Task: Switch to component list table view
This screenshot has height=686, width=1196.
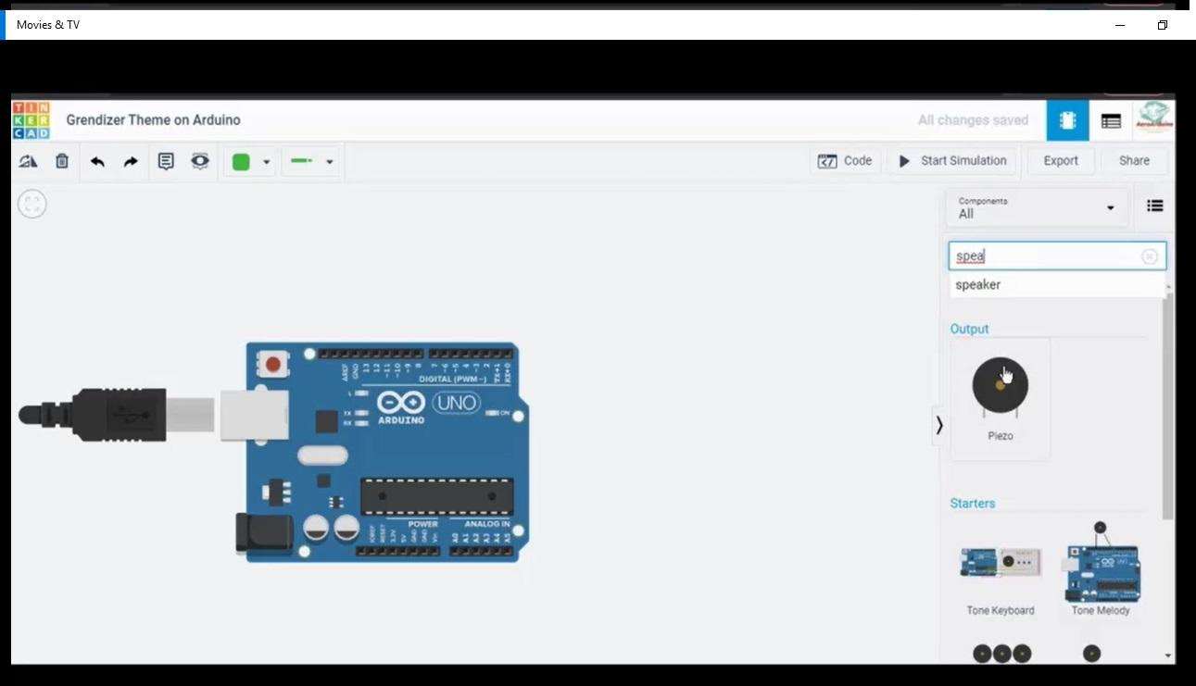Action: [x=1111, y=121]
